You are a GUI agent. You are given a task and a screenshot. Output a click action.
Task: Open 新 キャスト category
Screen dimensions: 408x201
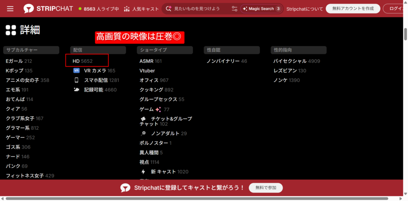[170, 172]
